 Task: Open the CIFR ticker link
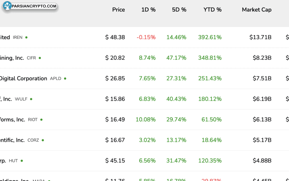(x=31, y=58)
